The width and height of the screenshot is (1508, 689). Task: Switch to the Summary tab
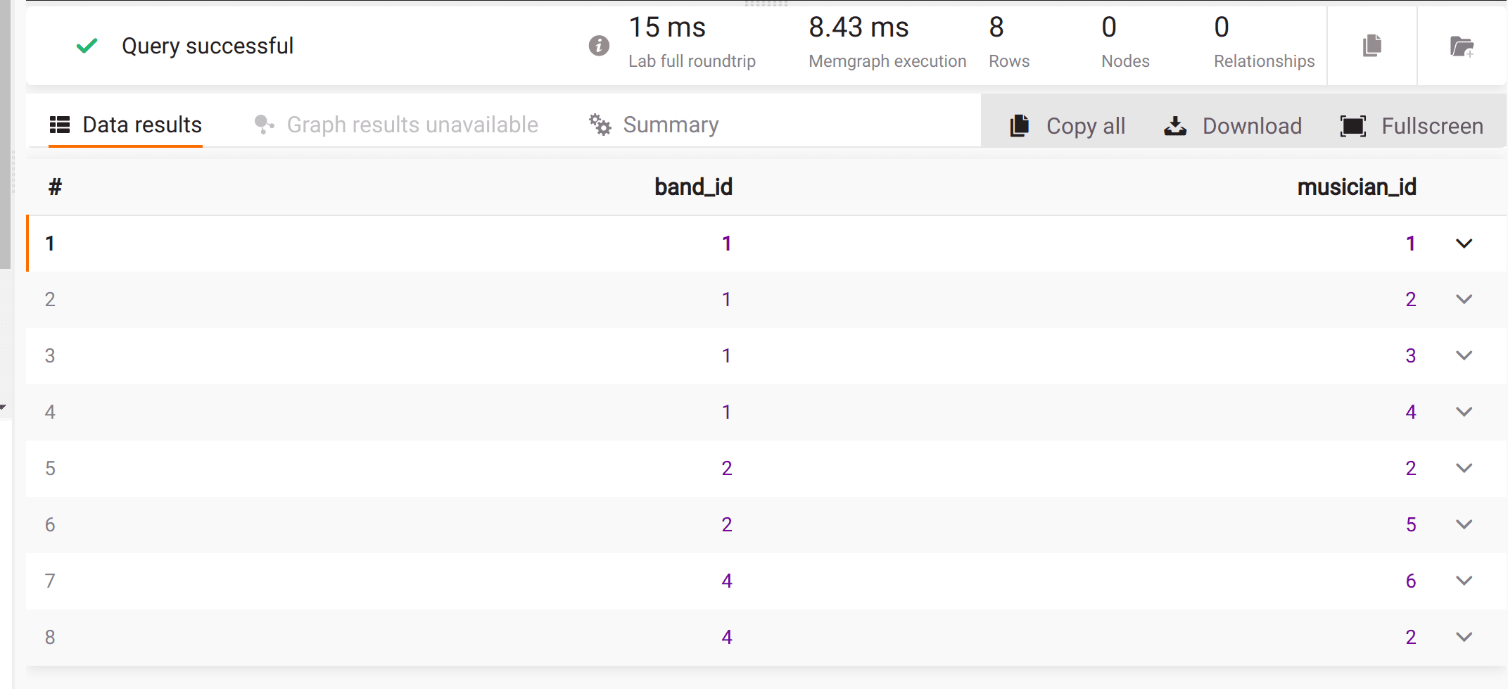click(x=670, y=125)
